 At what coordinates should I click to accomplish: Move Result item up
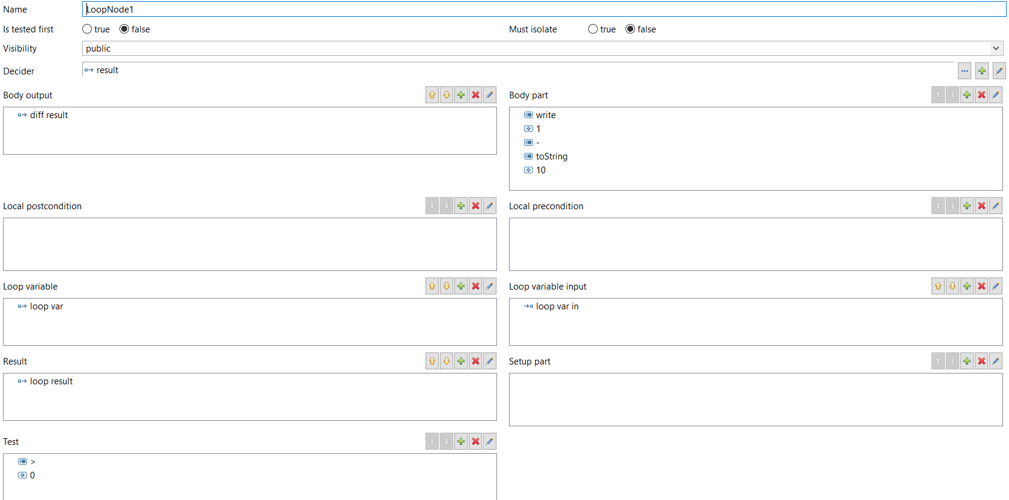[x=432, y=361]
